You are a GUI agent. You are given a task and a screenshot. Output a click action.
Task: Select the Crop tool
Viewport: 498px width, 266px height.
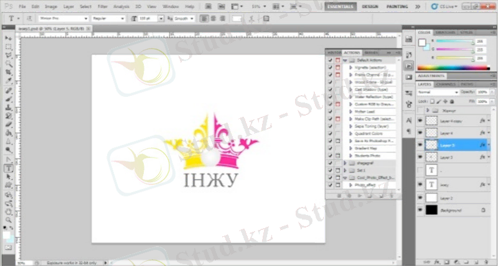(x=9, y=73)
